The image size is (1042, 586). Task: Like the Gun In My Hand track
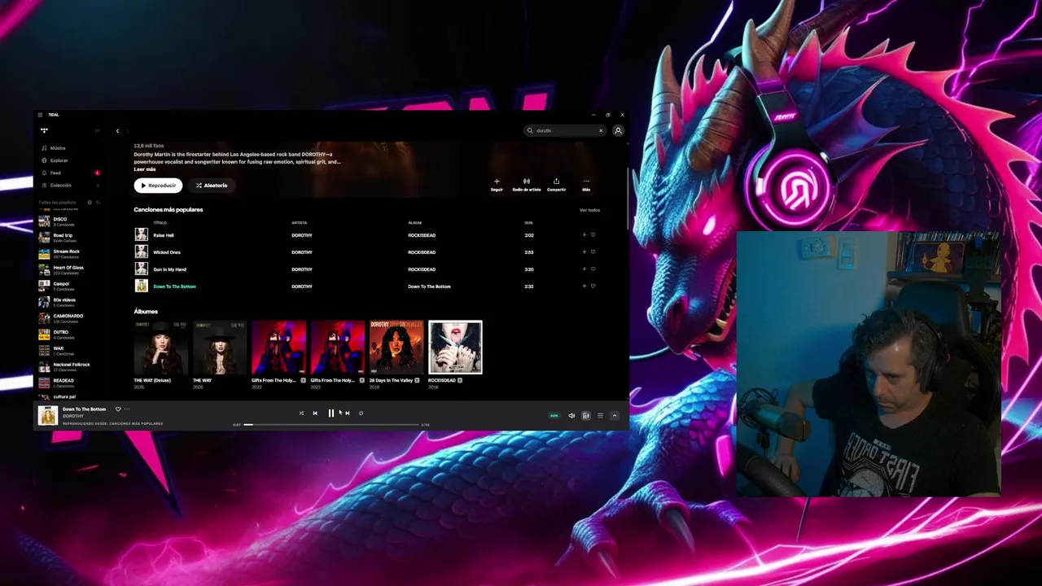(x=593, y=269)
